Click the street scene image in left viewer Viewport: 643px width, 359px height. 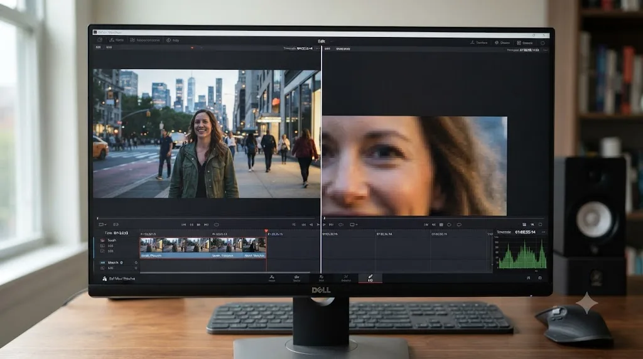pos(206,134)
